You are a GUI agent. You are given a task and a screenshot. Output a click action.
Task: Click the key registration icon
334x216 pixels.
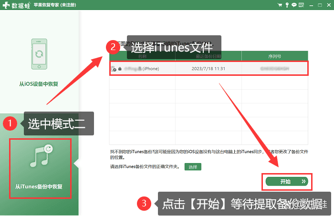pos(287,5)
